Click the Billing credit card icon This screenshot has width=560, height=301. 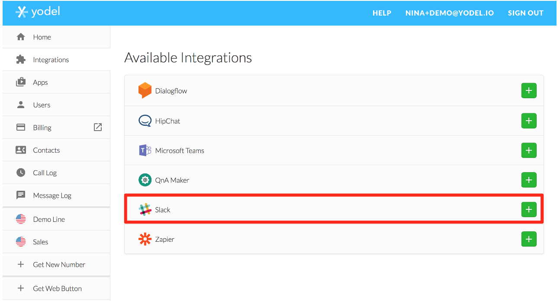pyautogui.click(x=21, y=128)
